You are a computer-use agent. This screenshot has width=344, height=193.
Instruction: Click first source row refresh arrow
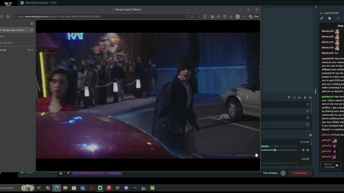coord(308,104)
